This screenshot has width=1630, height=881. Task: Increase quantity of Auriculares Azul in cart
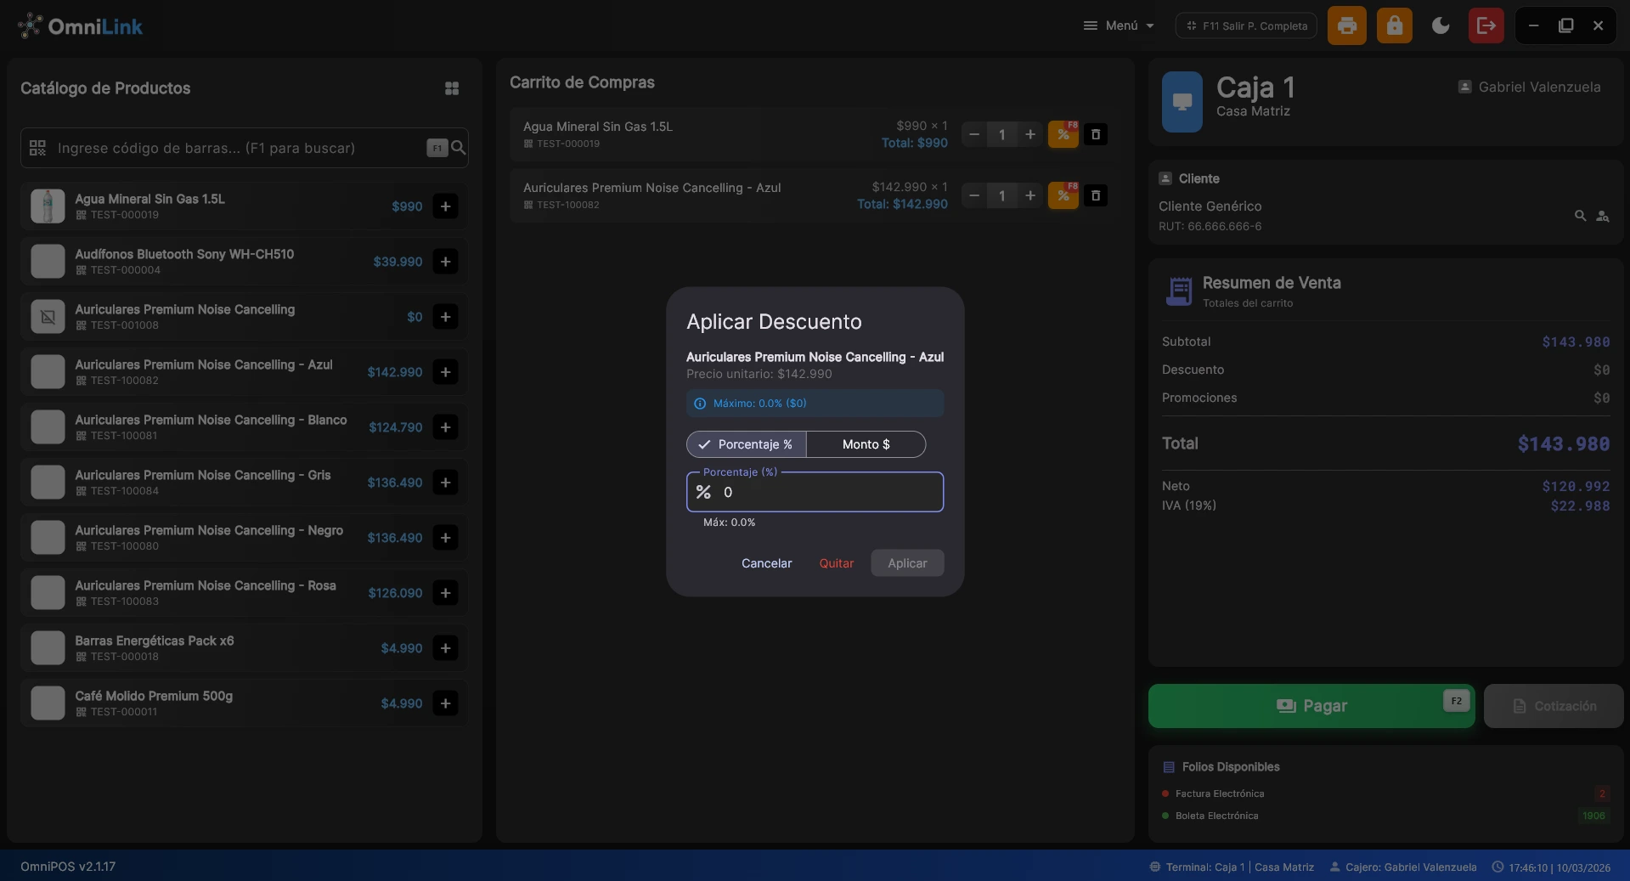pyautogui.click(x=1030, y=195)
